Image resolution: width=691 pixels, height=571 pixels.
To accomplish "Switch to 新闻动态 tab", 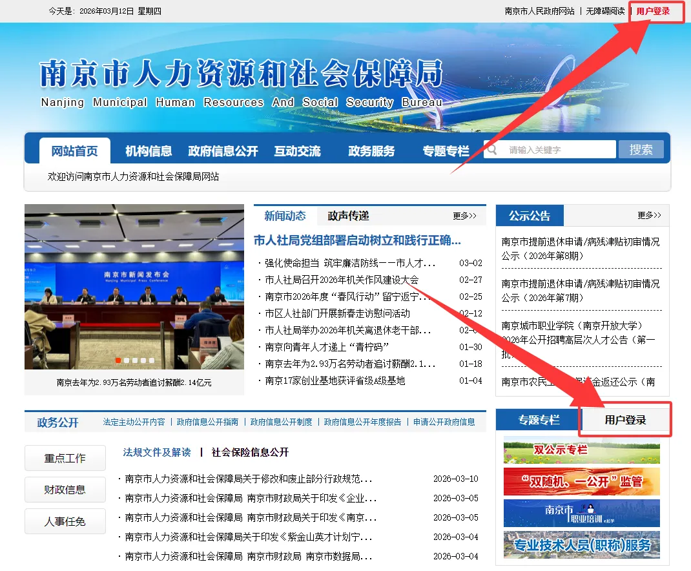I will point(285,216).
